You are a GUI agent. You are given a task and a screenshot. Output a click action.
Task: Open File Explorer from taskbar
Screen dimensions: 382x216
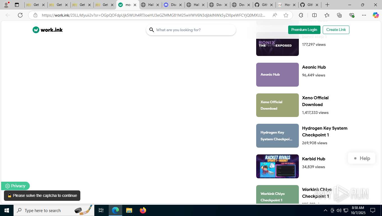(129, 210)
